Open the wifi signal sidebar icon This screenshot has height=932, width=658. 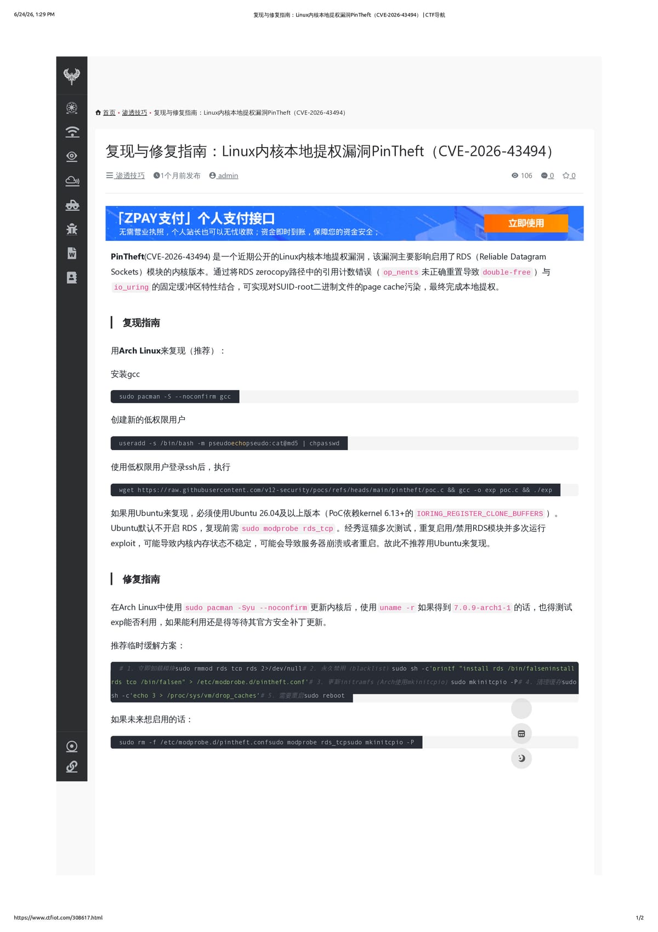(x=72, y=132)
